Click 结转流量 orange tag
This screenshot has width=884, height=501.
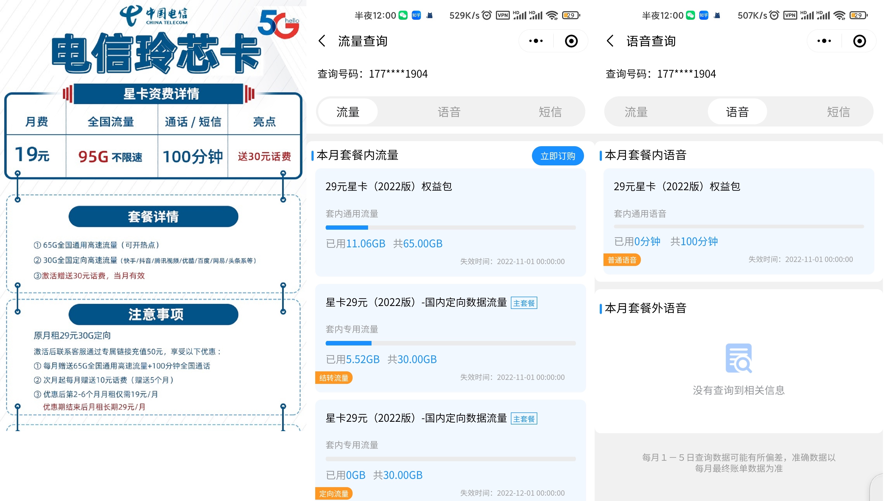334,378
